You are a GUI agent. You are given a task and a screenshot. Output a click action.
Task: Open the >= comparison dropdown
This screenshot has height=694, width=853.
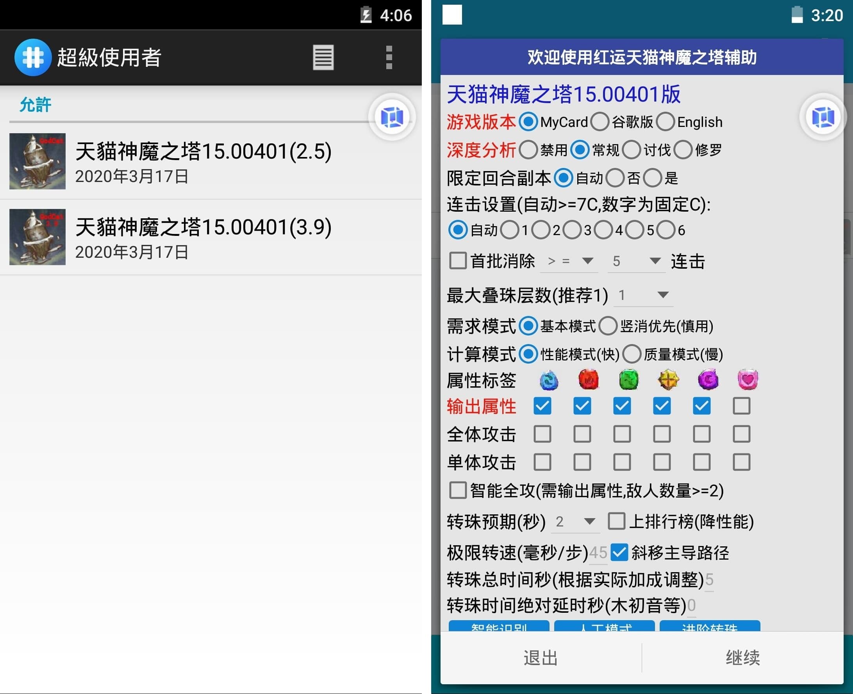[x=569, y=261]
